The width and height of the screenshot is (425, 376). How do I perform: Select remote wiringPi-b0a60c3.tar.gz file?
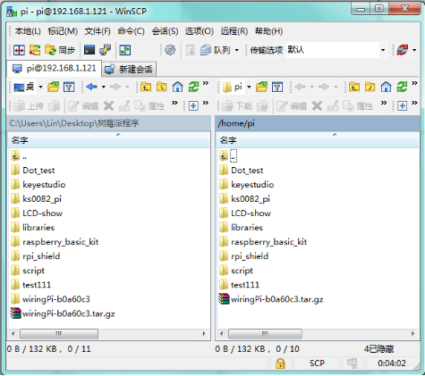point(271,299)
